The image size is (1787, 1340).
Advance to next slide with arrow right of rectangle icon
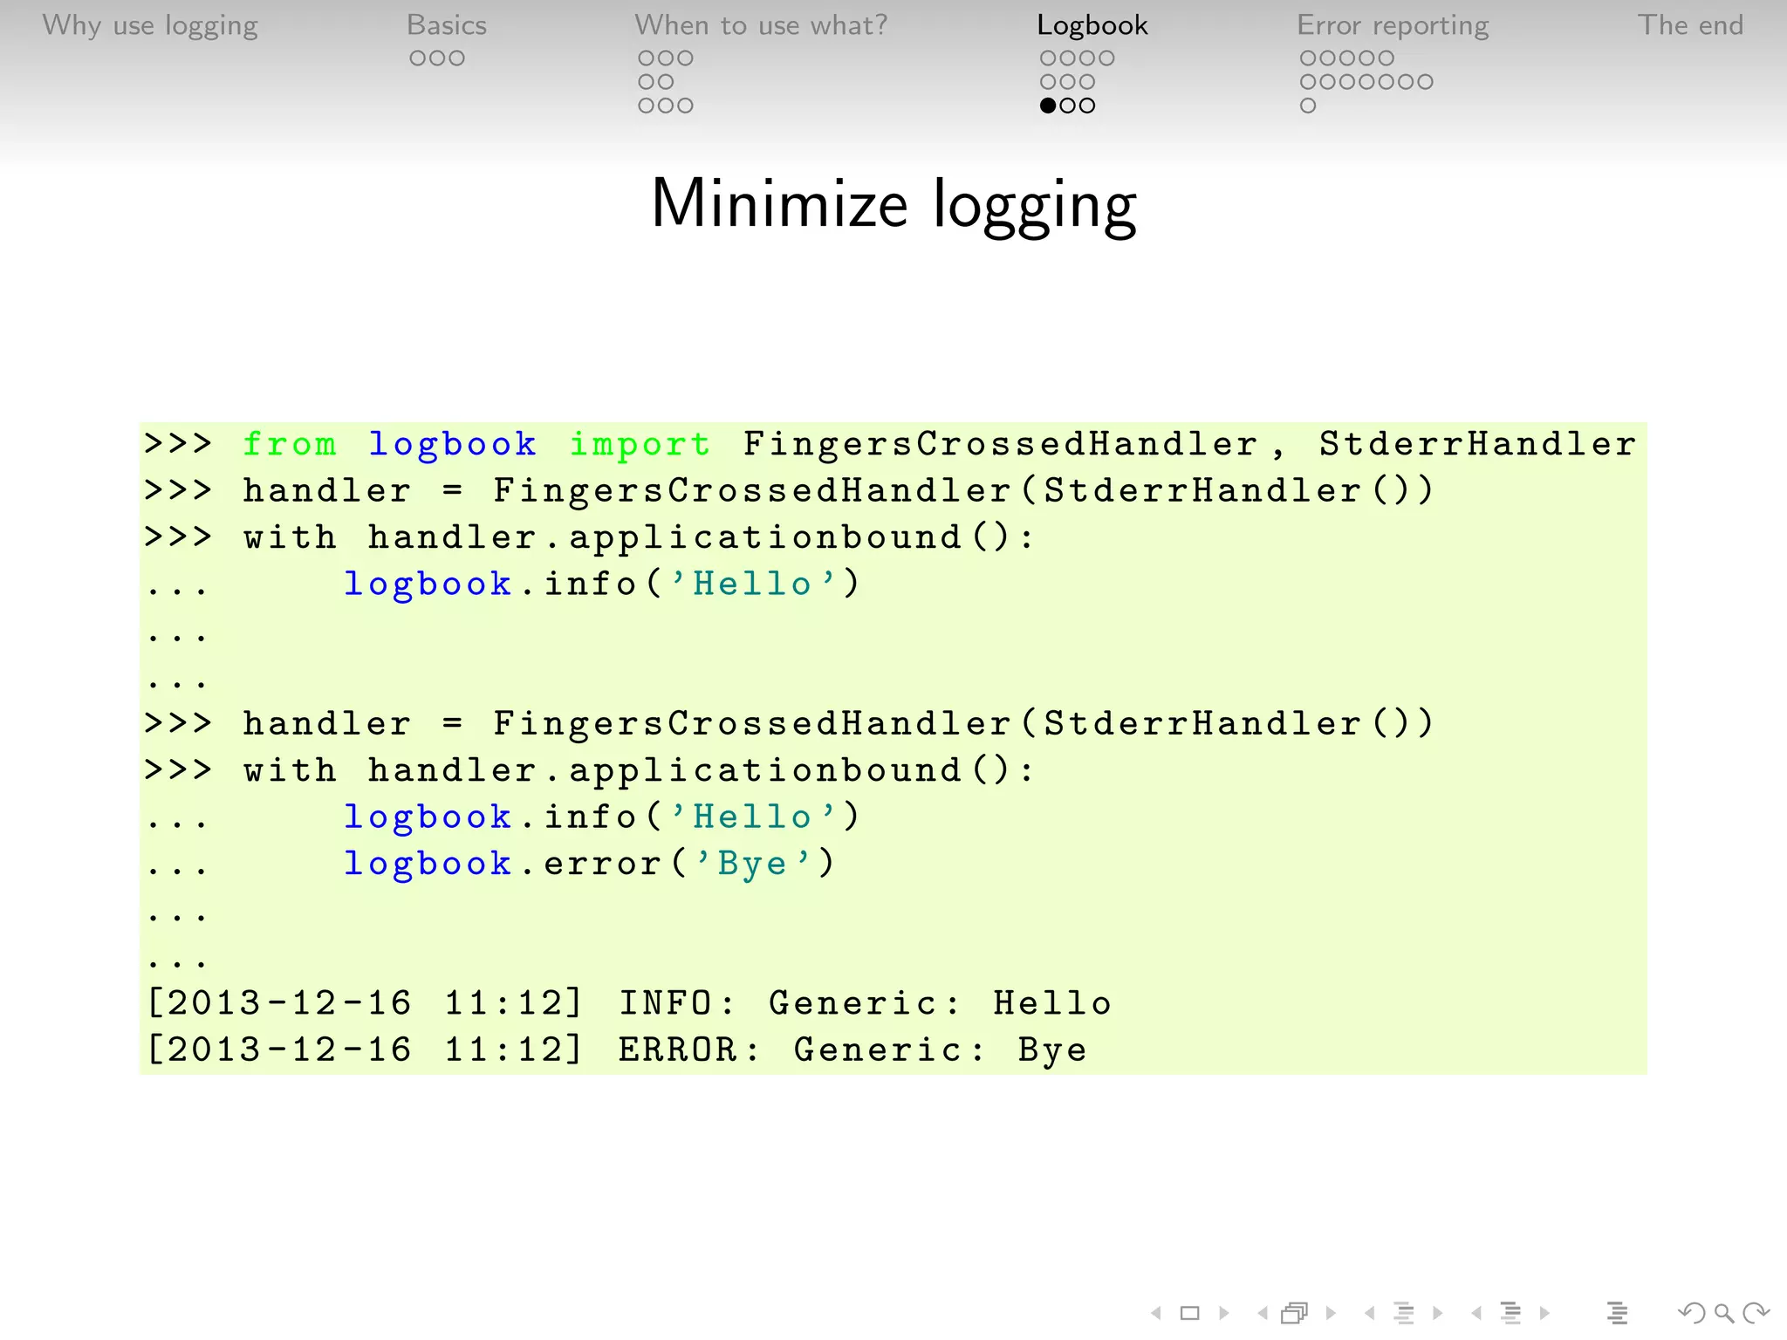1224,1312
